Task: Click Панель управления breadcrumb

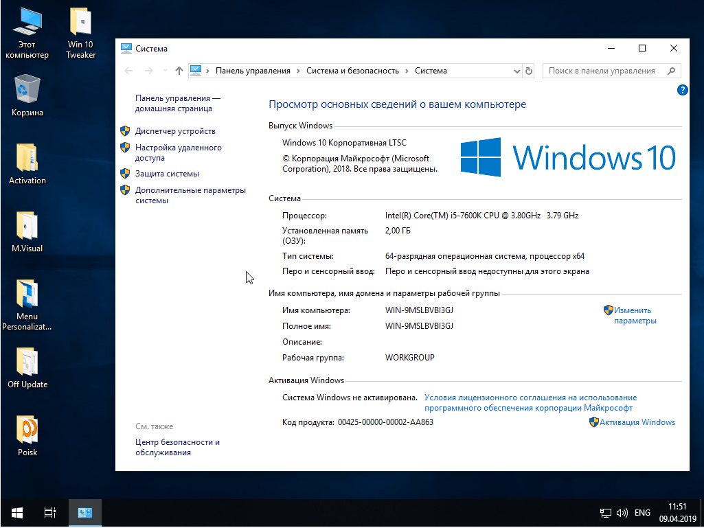Action: [x=253, y=71]
